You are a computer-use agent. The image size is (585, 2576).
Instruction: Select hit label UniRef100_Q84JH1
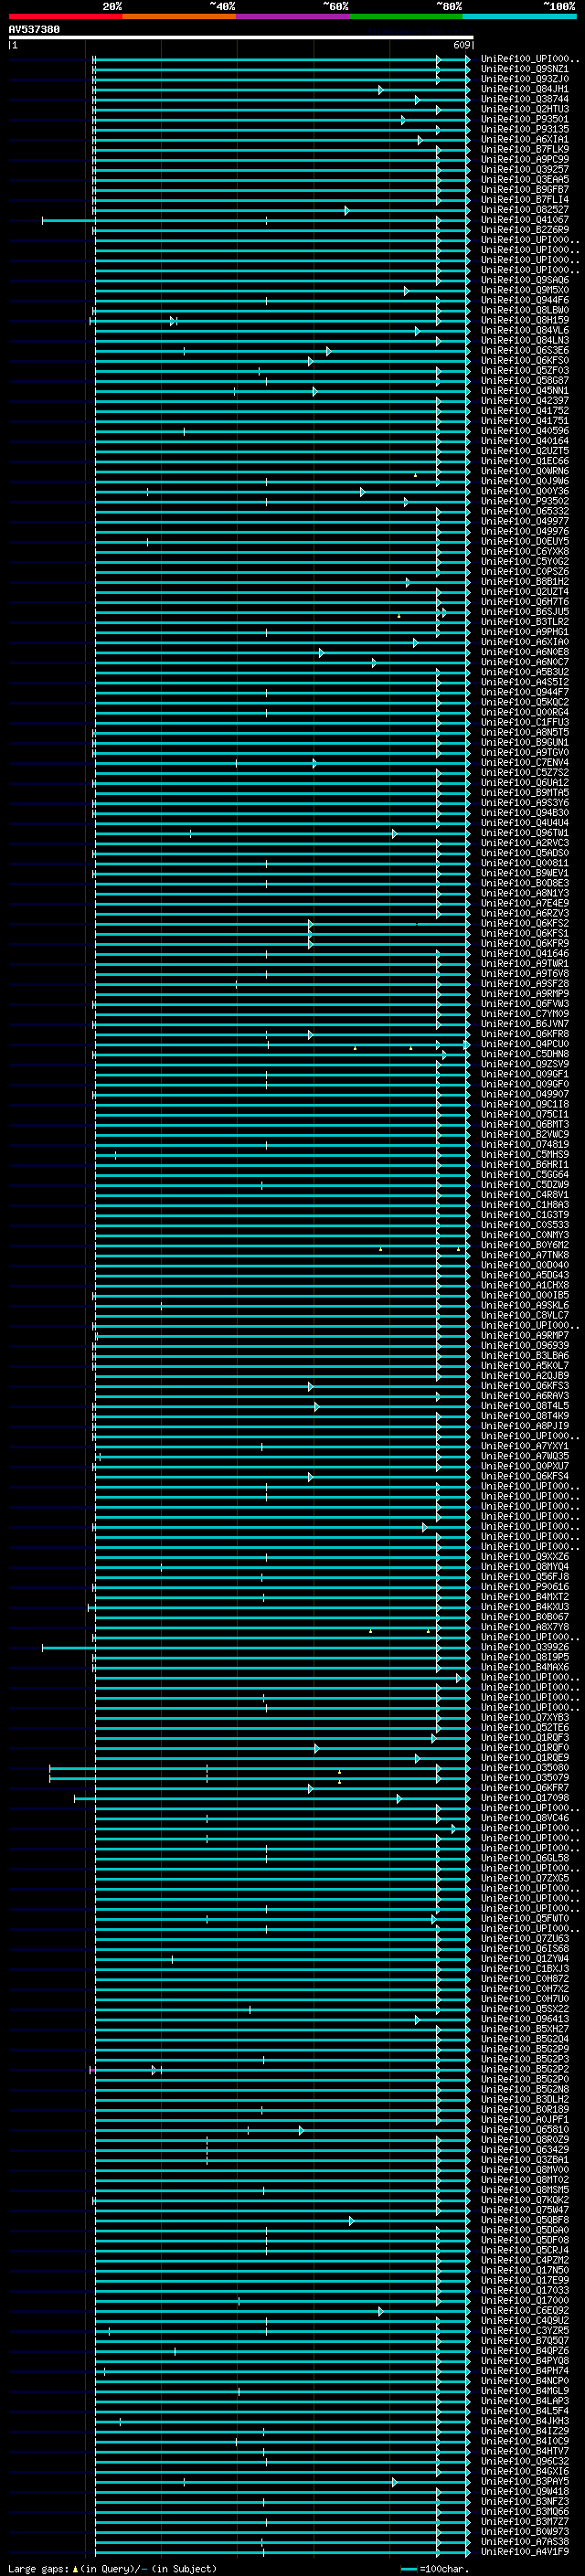pyautogui.click(x=525, y=89)
